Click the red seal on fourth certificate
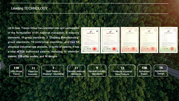This screenshot has width=179, height=101. point(153,49)
